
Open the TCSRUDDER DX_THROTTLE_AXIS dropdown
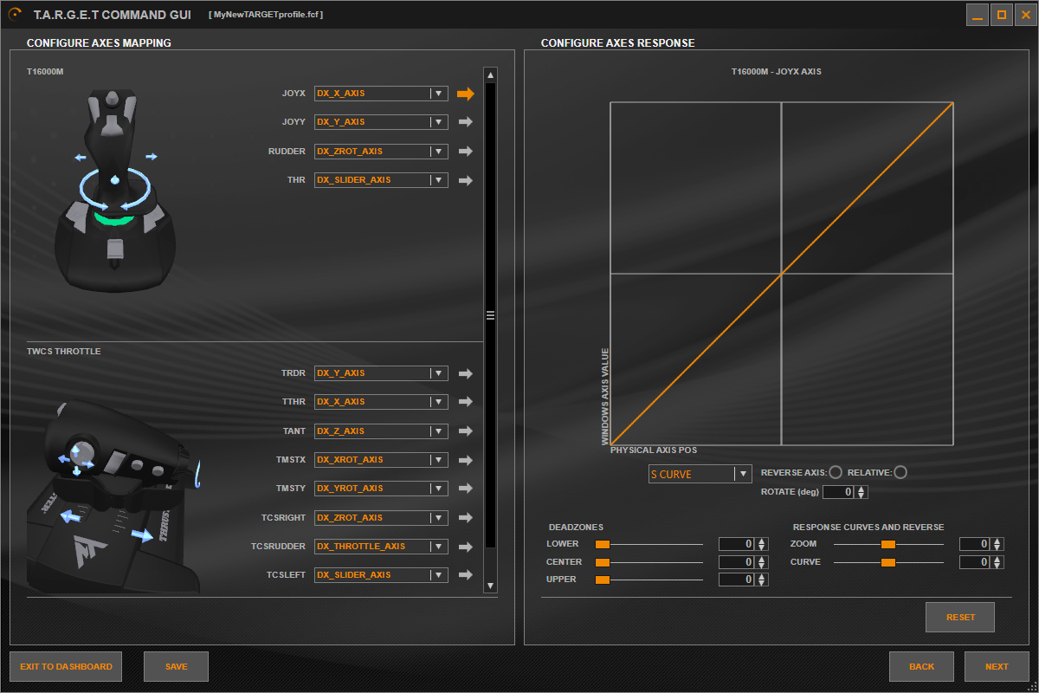click(x=381, y=547)
